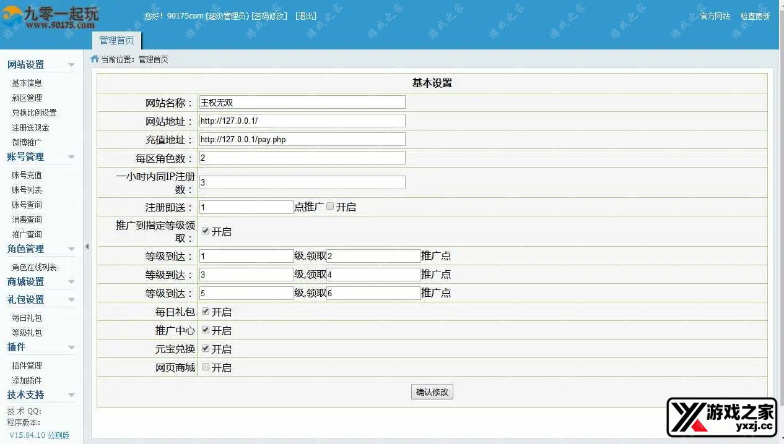Viewport: 784px width, 444px height.
Task: Click the 商城设置 sidebar heading
Action: 26,281
